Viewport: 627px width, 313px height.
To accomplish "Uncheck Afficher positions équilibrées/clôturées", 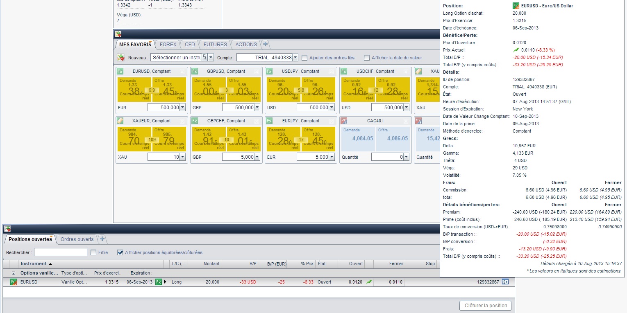I will pos(120,252).
